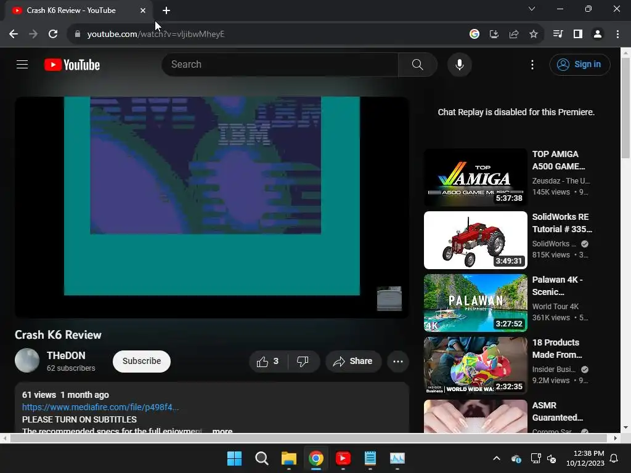
Task: Open Windows taskbar search
Action: (x=261, y=458)
